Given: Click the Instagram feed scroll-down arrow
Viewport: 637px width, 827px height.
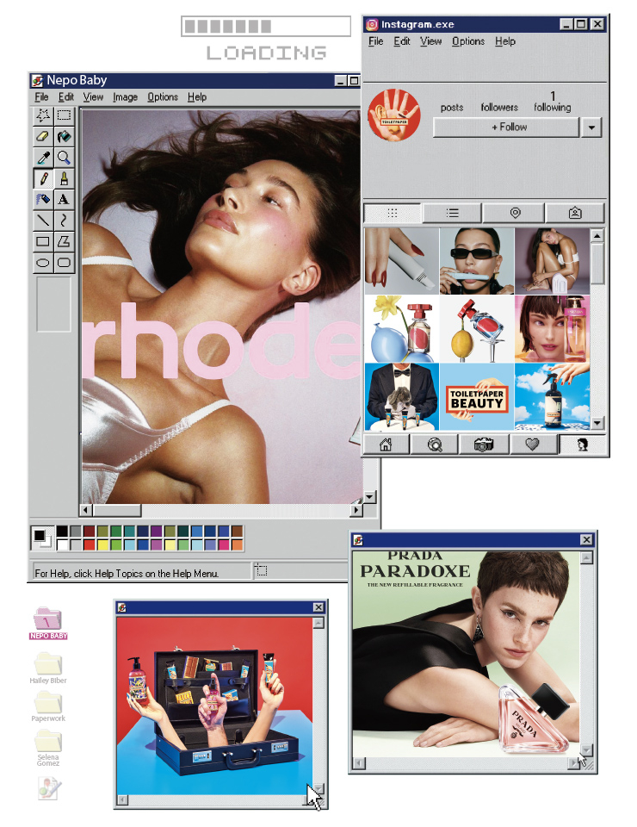Looking at the screenshot, I should pos(597,423).
